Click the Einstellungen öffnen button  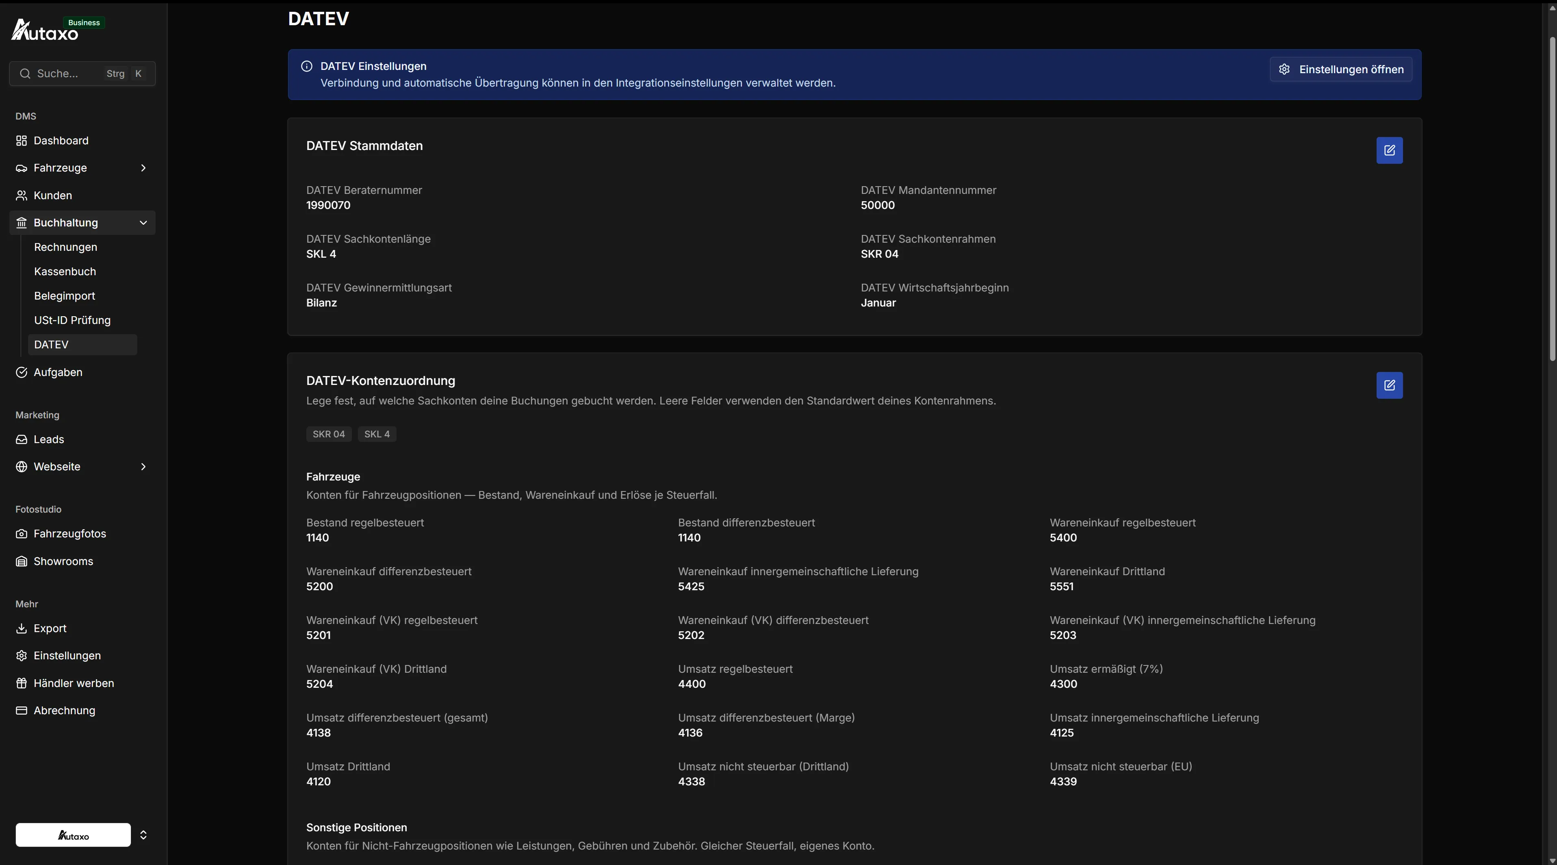1340,70
